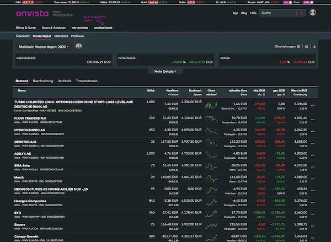This screenshot has height=242, width=331.
Task: Sort by Datum column arrow
Action: (x=169, y=94)
